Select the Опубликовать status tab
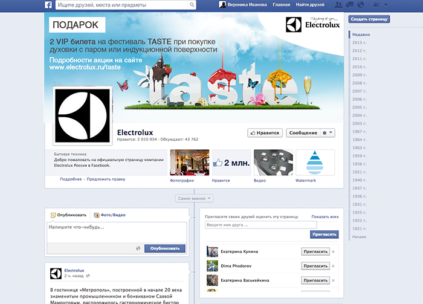The image size is (423, 304). pyautogui.click(x=69, y=215)
